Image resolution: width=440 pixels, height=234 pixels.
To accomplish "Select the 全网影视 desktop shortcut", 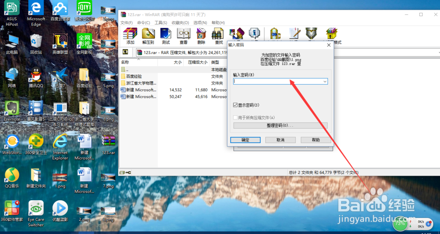I will 84,44.
